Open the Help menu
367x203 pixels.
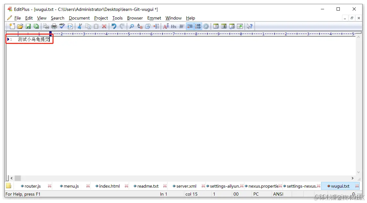click(190, 18)
